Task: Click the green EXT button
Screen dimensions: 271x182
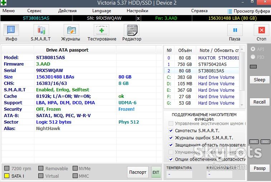Action: point(156,172)
